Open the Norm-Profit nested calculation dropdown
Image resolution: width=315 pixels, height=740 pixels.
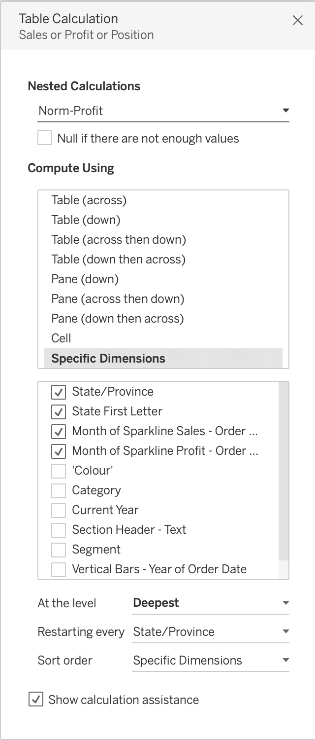pyautogui.click(x=162, y=111)
